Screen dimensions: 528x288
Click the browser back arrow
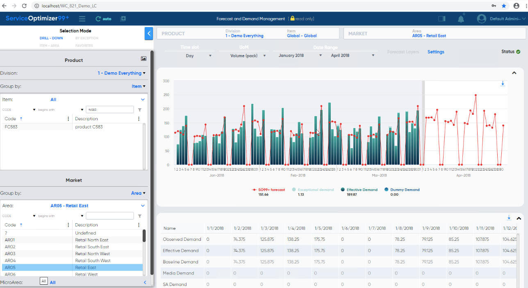[x=5, y=6]
